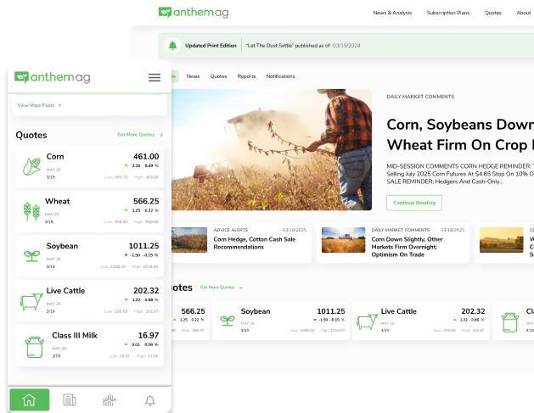This screenshot has width=534, height=413.
Task: Click the Advice Alerts article thumbnail
Action: point(189,240)
